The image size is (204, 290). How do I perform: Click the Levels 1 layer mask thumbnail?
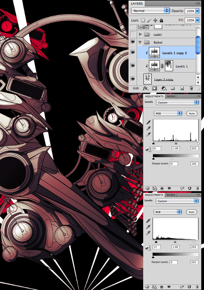[169, 66]
